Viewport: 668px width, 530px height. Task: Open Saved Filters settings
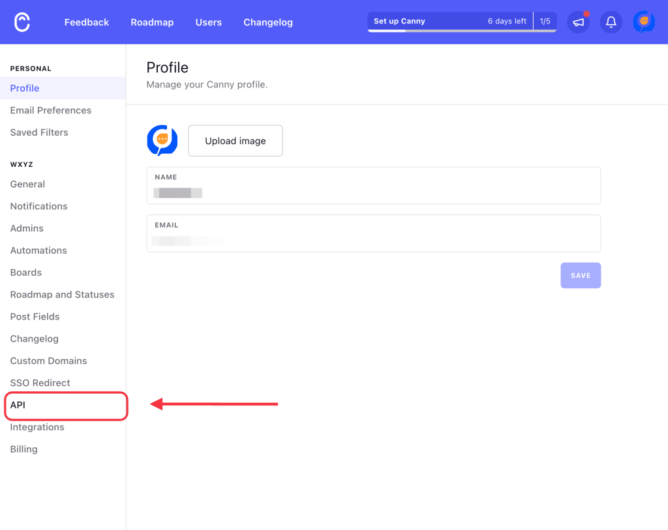[x=39, y=132]
